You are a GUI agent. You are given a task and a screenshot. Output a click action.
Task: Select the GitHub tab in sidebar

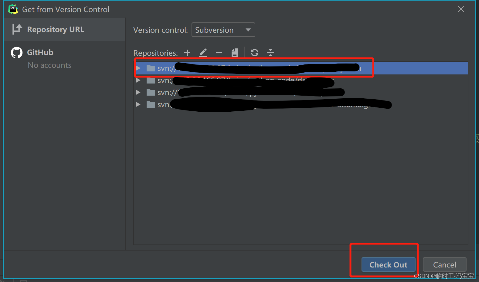click(65, 53)
